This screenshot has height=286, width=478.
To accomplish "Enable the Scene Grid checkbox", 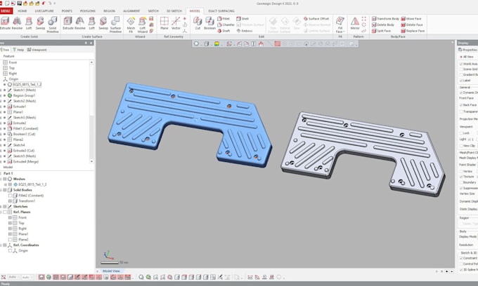I will 461,69.
